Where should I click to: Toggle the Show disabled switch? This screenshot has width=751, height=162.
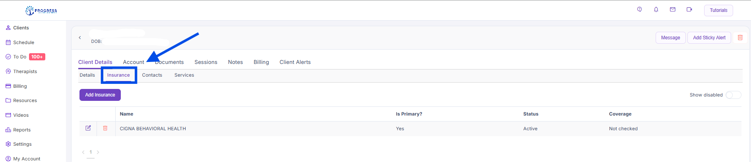(x=733, y=95)
